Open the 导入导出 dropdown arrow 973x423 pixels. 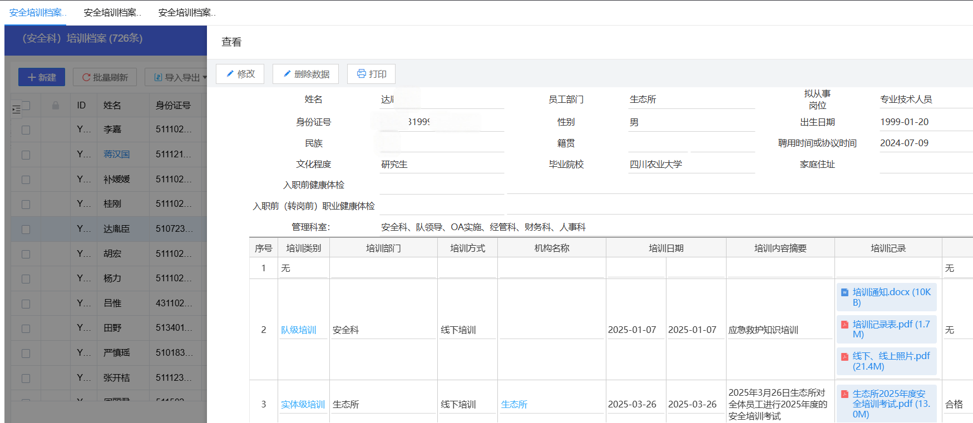point(205,77)
